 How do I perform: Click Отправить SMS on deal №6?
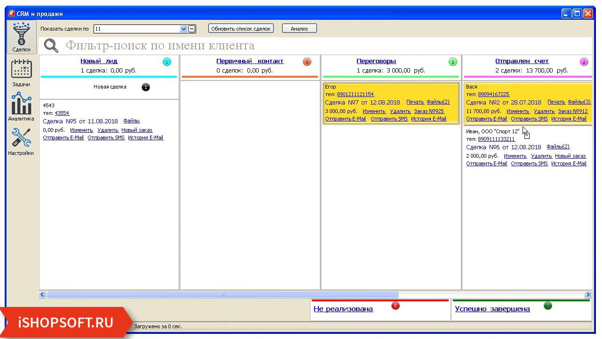(x=530, y=164)
